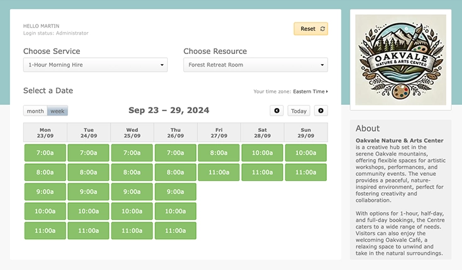Click the previous week arrow icon
Screen dimensions: 462x270
pyautogui.click(x=277, y=111)
